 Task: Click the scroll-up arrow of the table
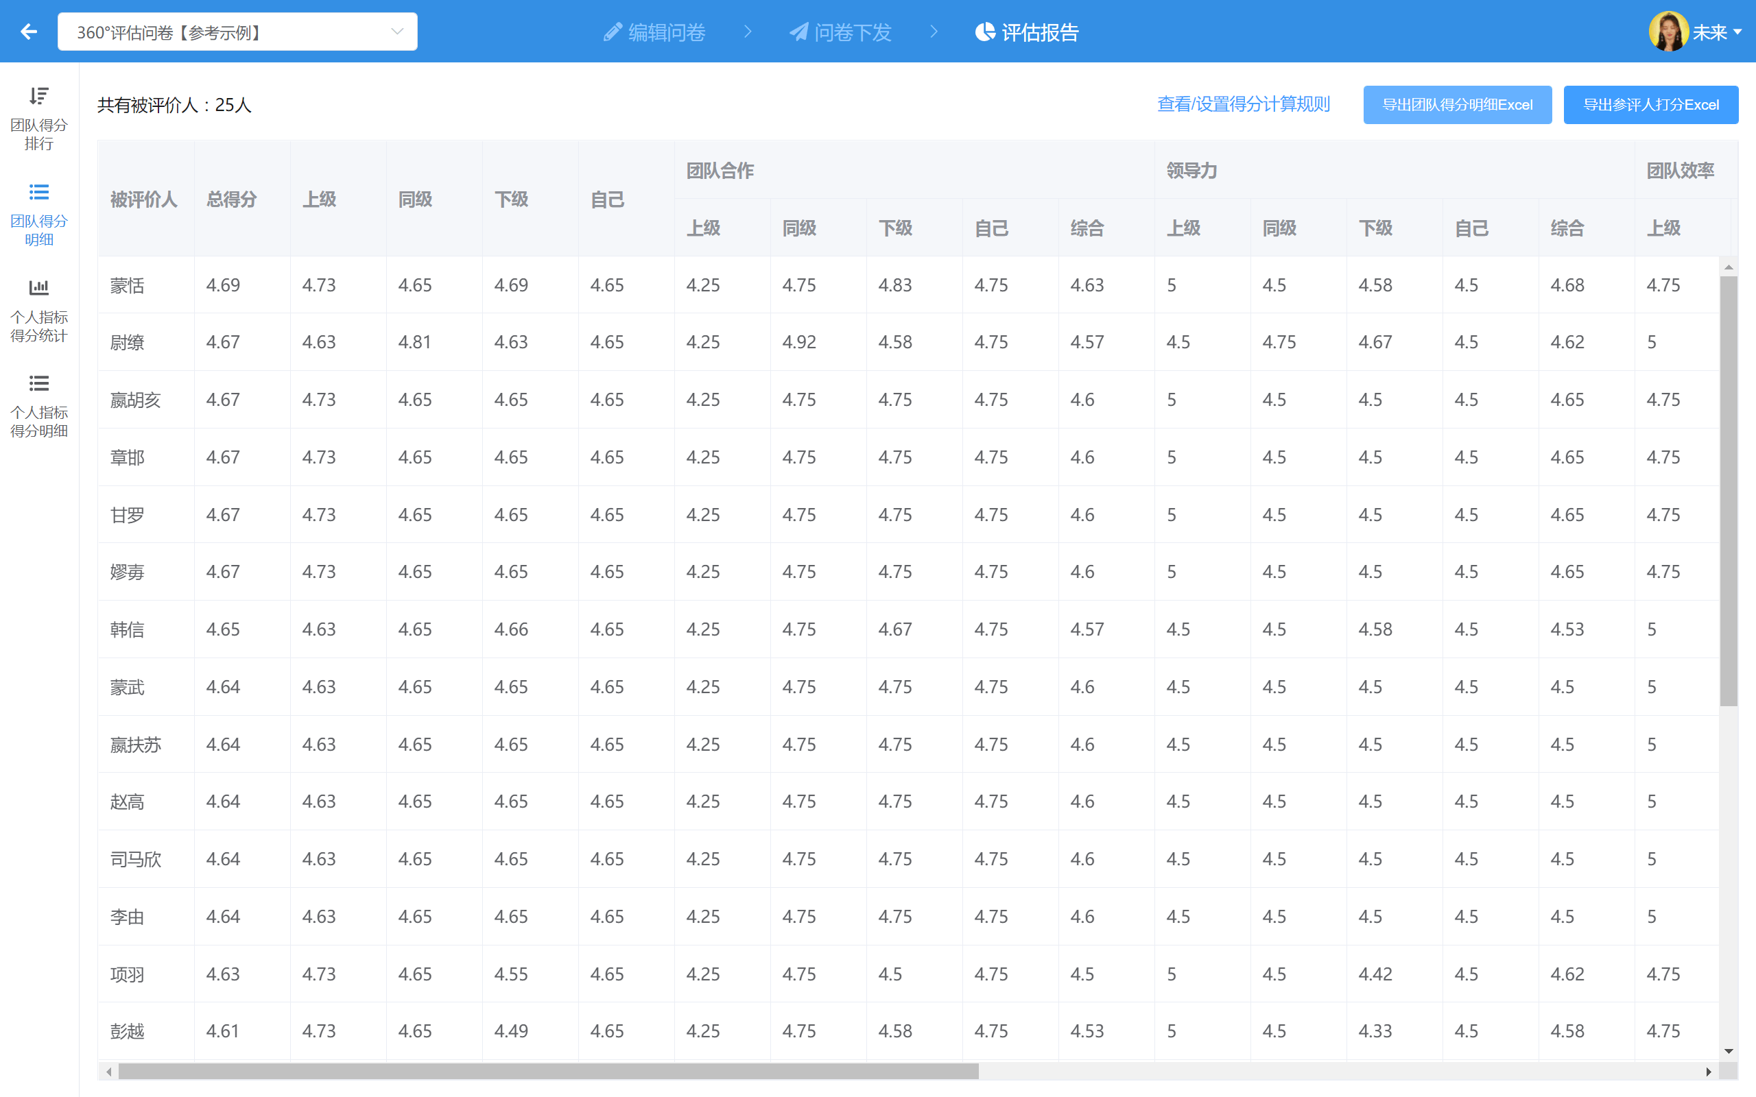1729,266
